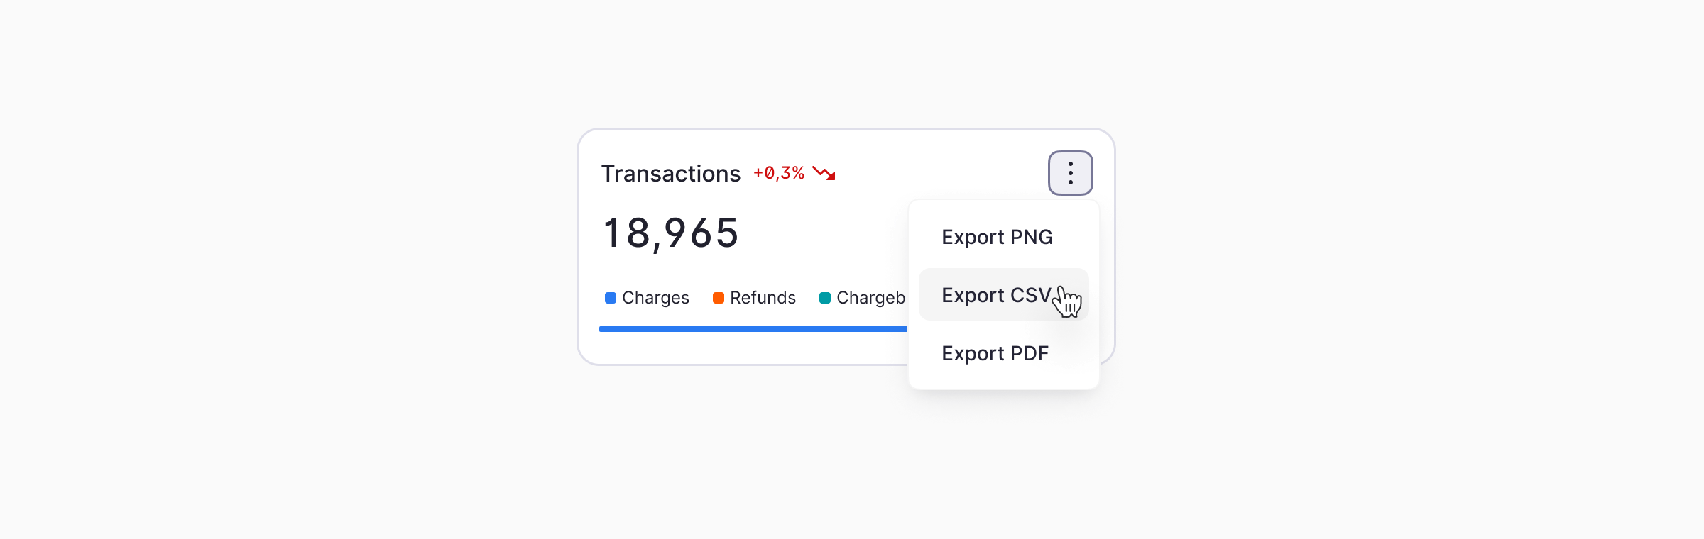Collapse the export menu via kebab button
Screen dimensions: 1704x539
click(x=1070, y=173)
